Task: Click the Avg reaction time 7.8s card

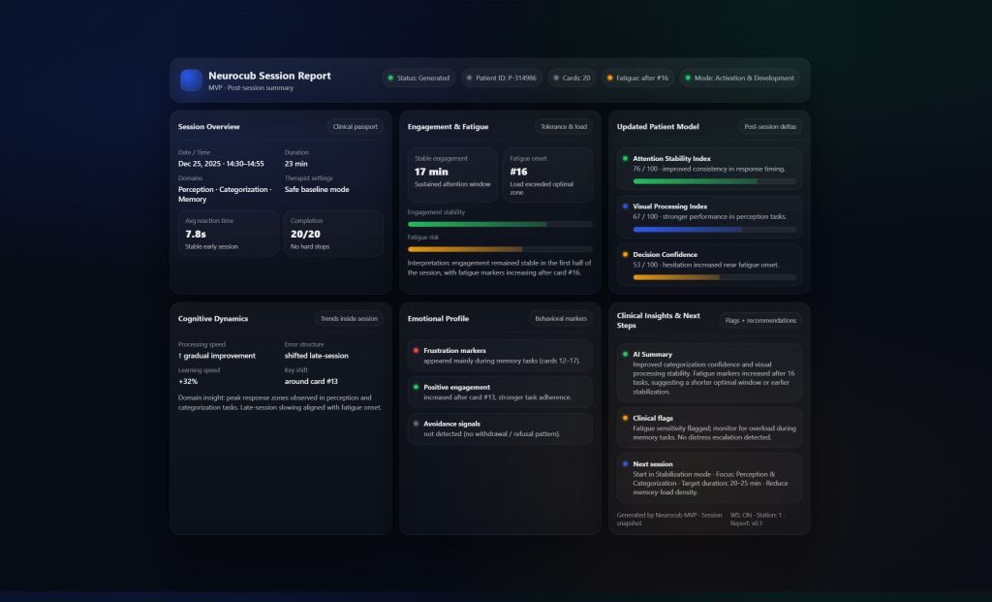Action: tap(228, 234)
